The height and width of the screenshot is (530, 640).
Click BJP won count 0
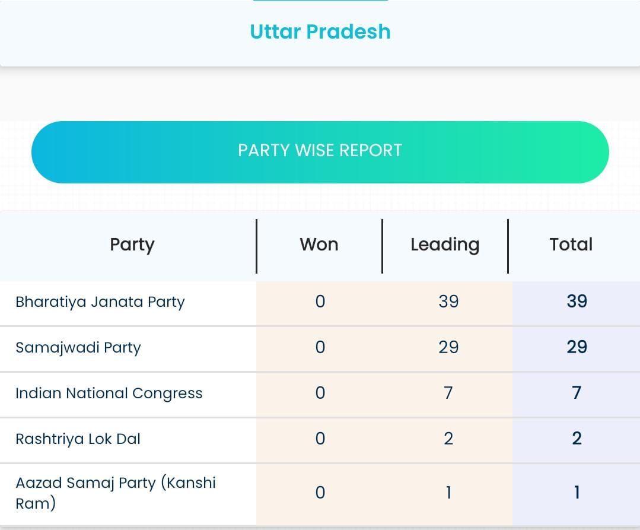[x=320, y=302]
